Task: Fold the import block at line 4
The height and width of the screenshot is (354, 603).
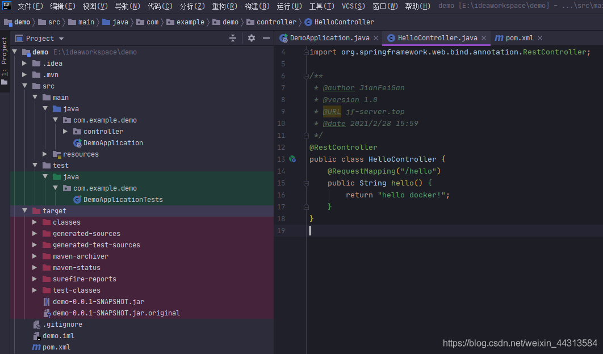Action: [306, 52]
